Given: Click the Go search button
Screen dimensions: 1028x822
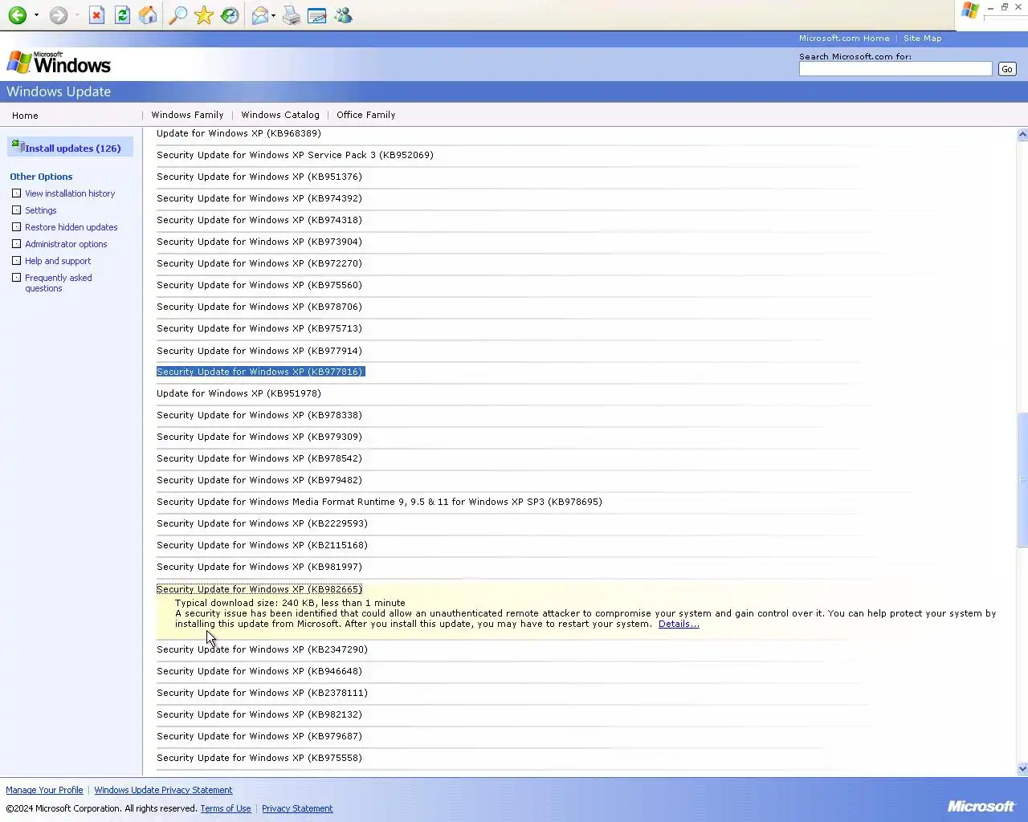Looking at the screenshot, I should click(1007, 69).
